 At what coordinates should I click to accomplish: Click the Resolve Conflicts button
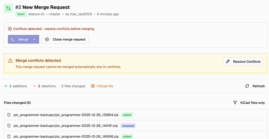click(243, 61)
